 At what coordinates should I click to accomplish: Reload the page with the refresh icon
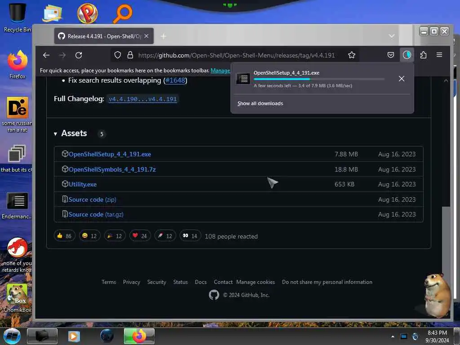(x=79, y=55)
